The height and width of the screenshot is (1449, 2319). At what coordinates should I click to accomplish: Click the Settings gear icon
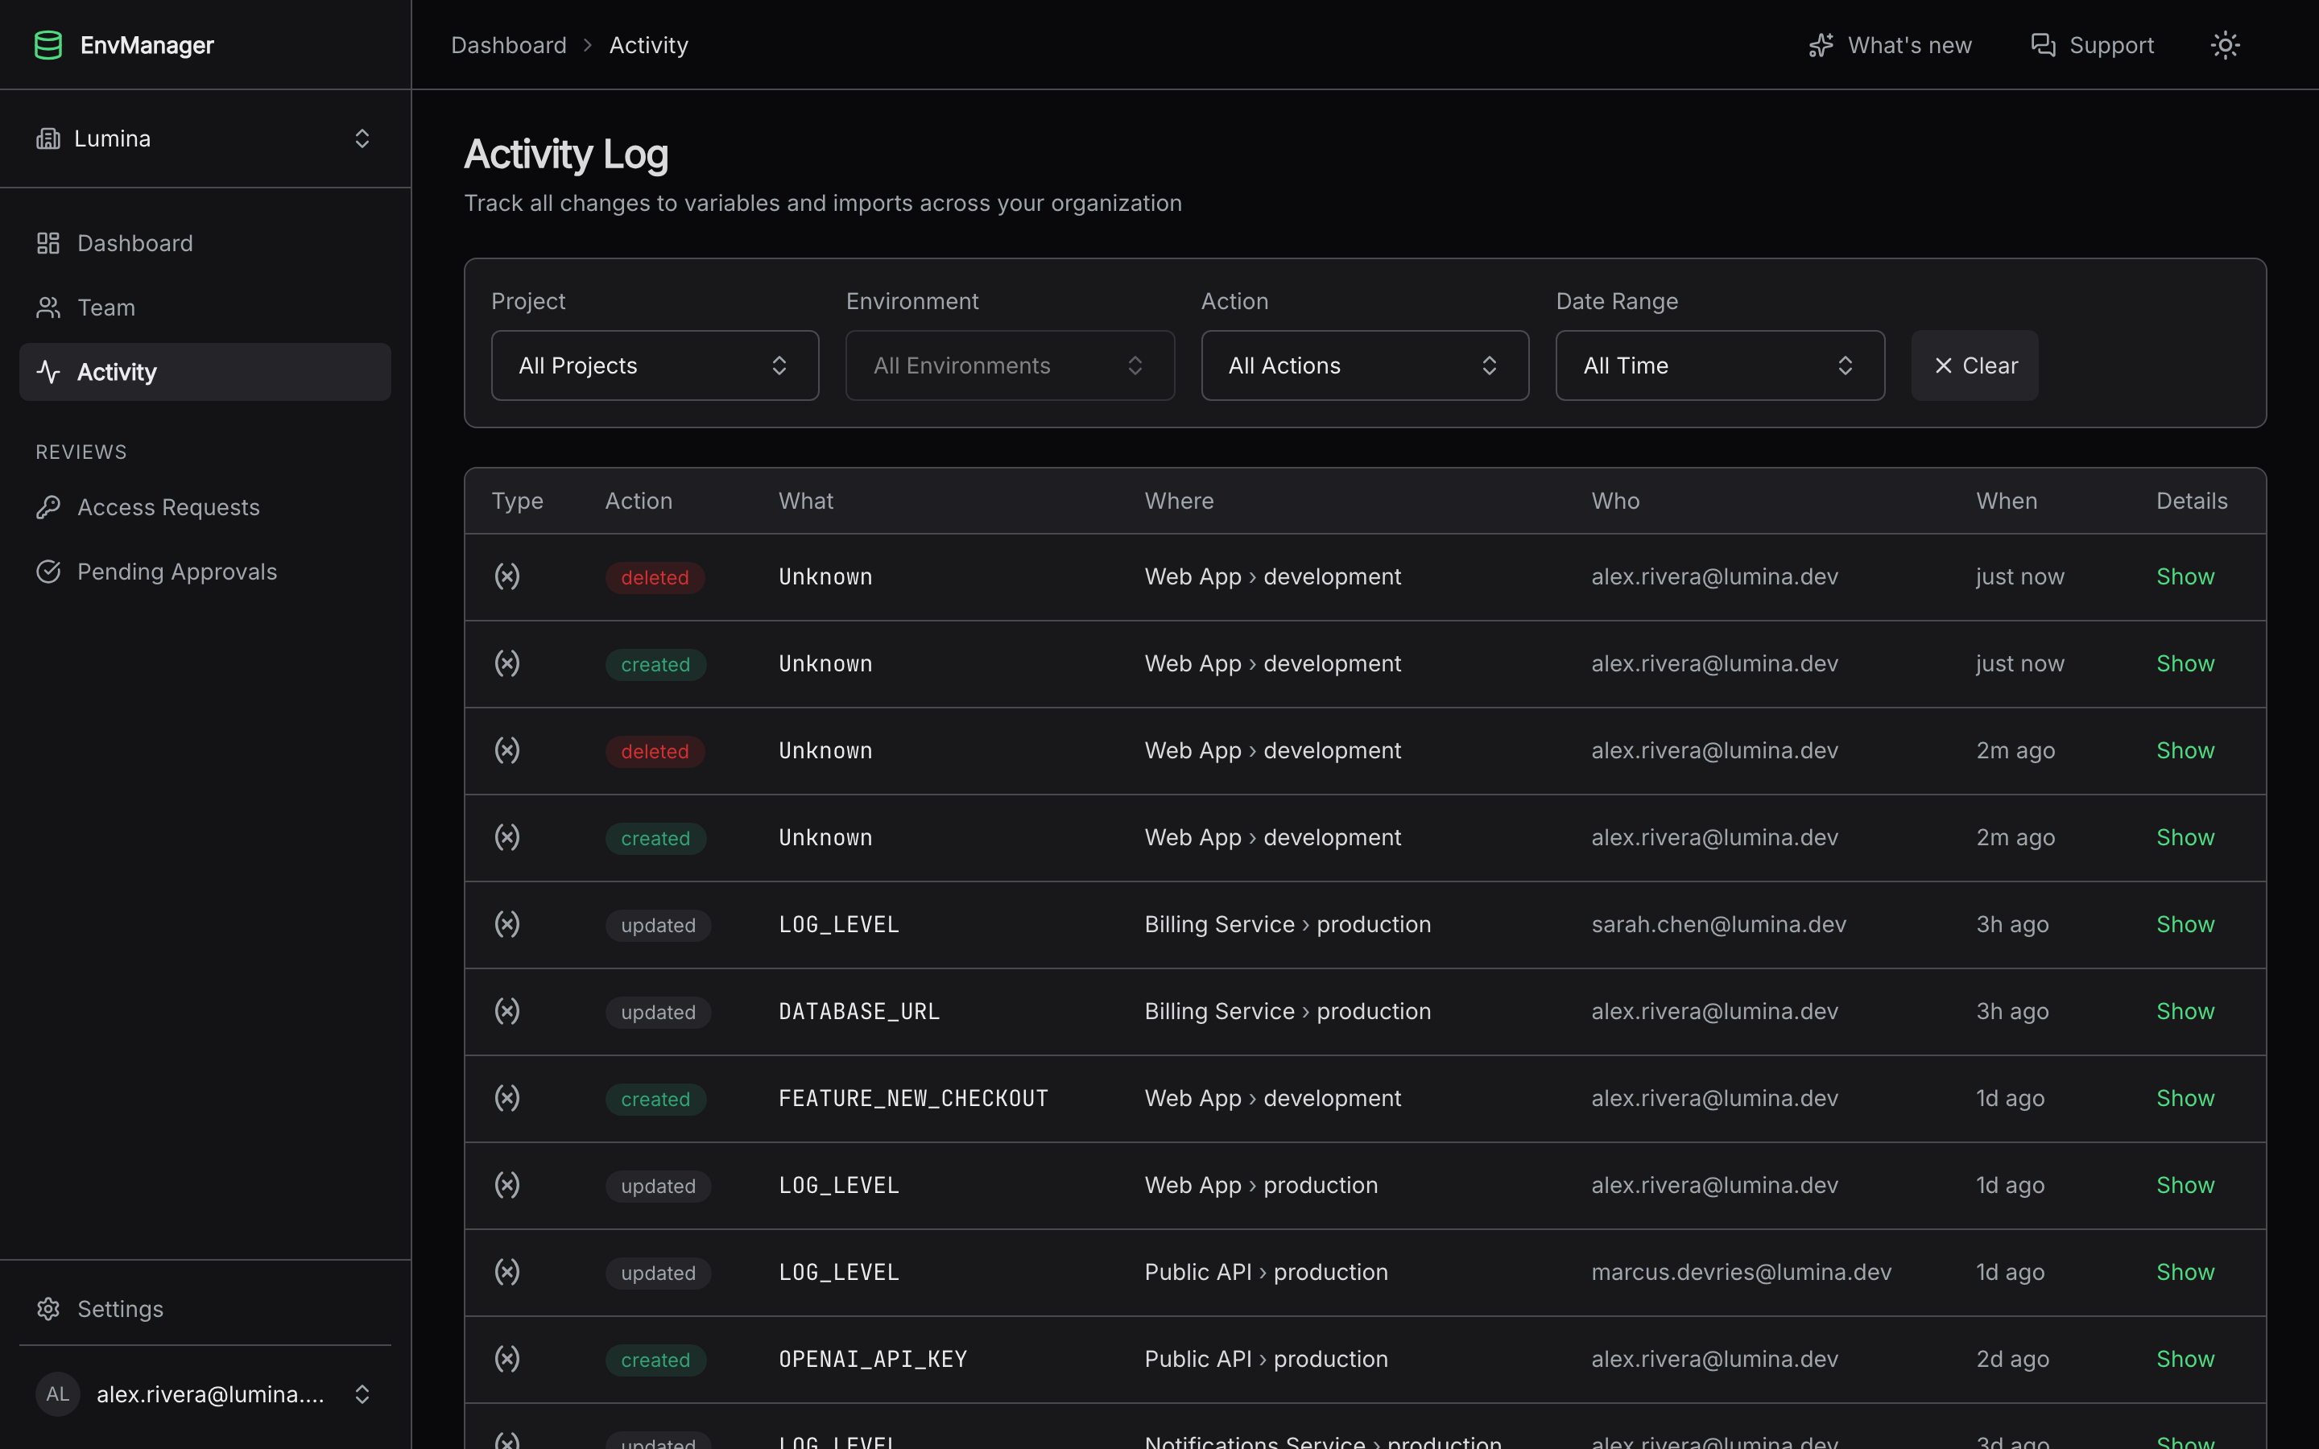click(48, 1309)
